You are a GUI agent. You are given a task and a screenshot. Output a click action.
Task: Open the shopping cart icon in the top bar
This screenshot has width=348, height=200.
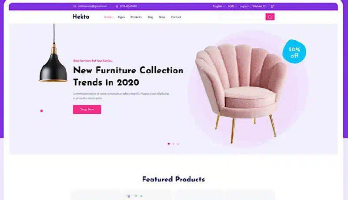(x=272, y=6)
